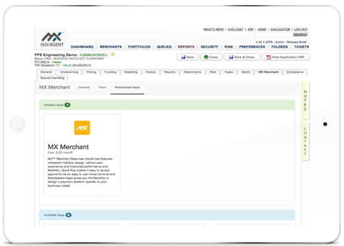
Task: Open View Application PDF
Action: click(286, 57)
